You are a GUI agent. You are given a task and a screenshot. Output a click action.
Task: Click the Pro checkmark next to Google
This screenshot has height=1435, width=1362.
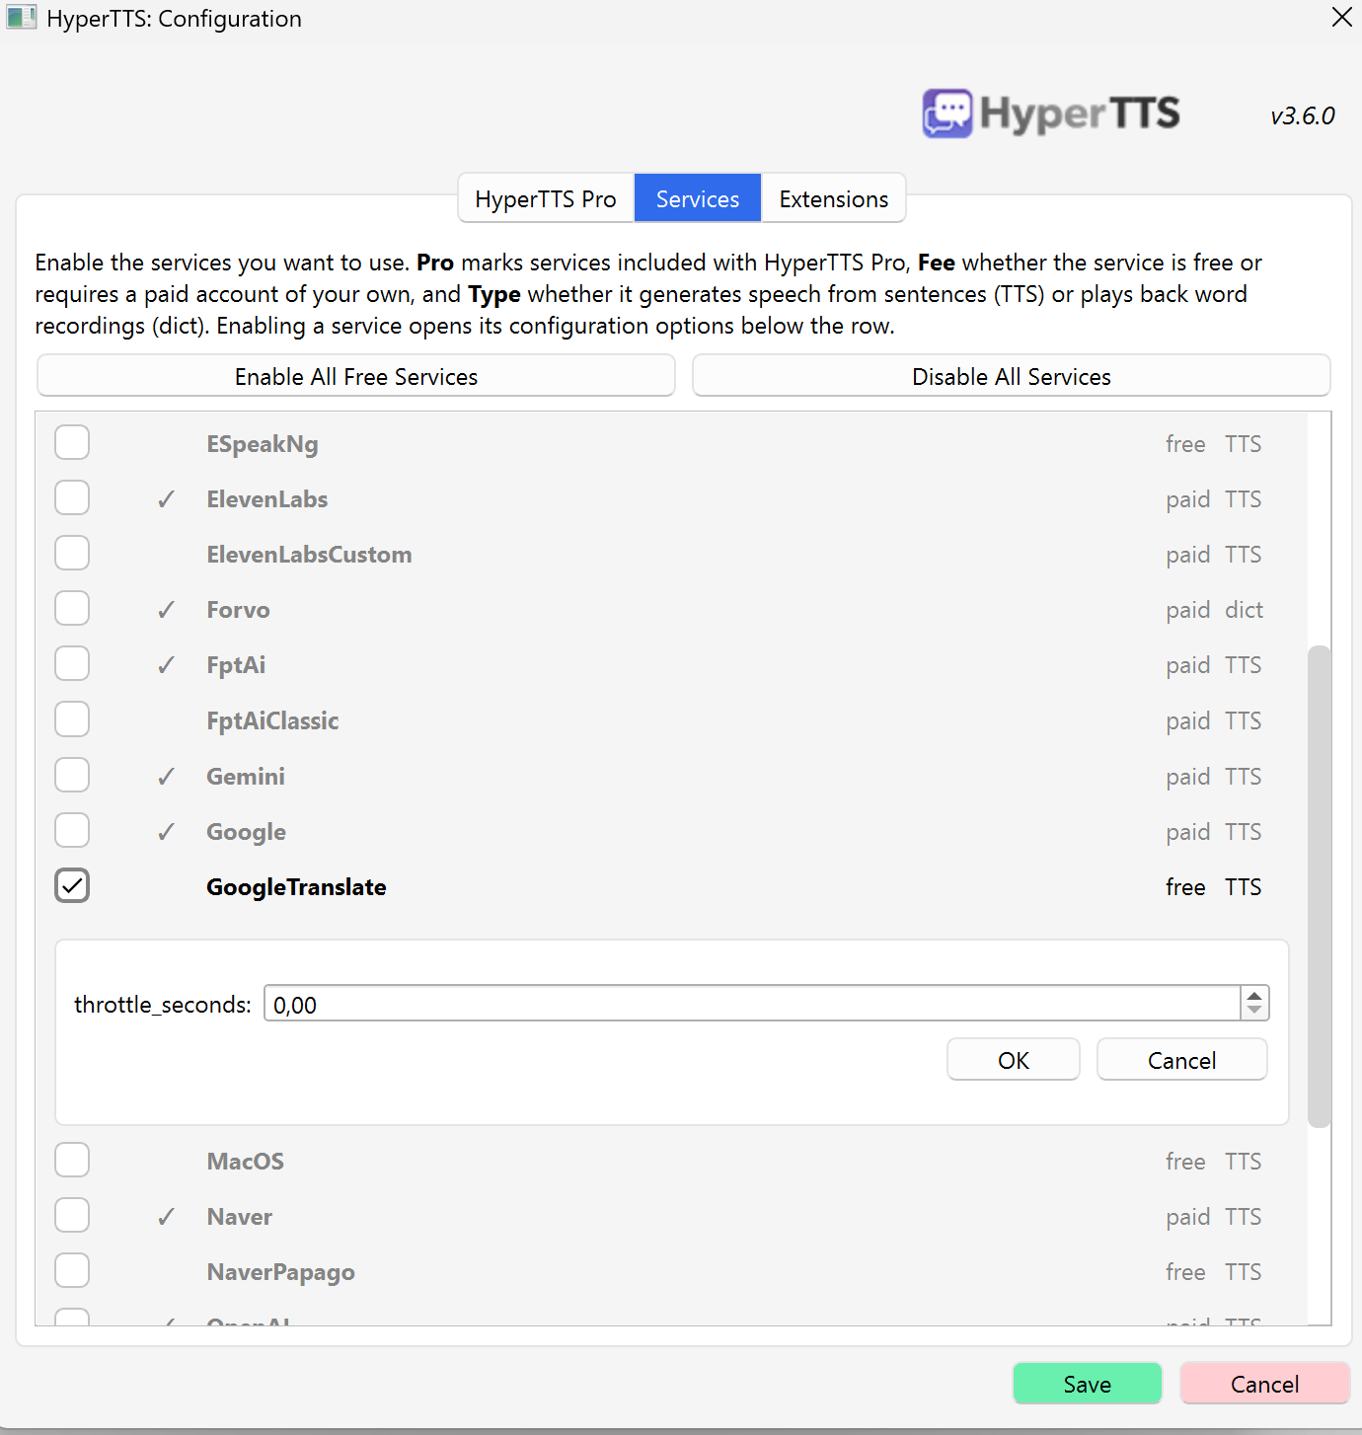(x=167, y=832)
